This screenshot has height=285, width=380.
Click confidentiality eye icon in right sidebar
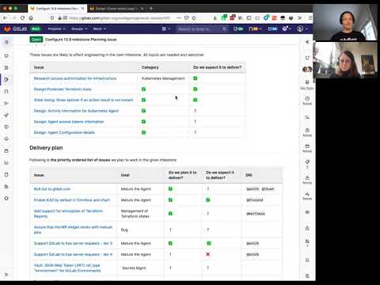pos(307,212)
